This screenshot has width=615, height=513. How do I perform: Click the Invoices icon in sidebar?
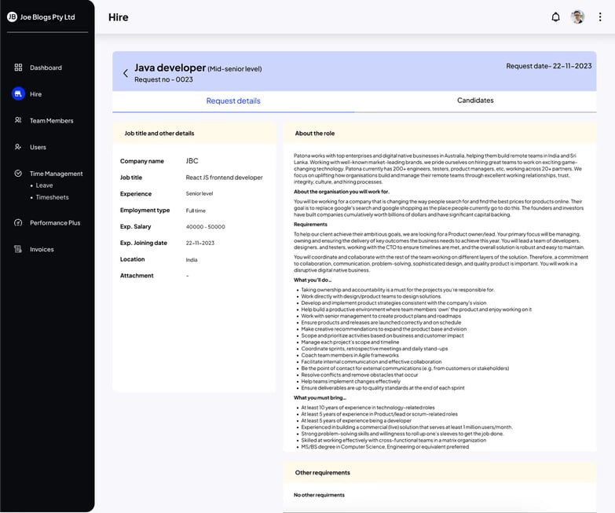pyautogui.click(x=18, y=249)
